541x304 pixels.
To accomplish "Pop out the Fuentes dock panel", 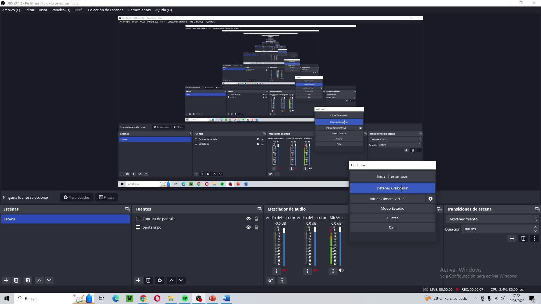I will pos(260,209).
